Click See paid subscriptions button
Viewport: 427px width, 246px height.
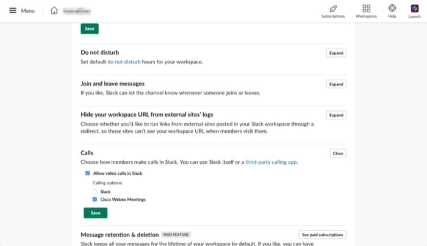(x=323, y=234)
